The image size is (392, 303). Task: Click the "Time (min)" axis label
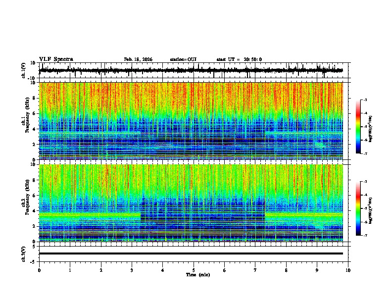click(198, 275)
